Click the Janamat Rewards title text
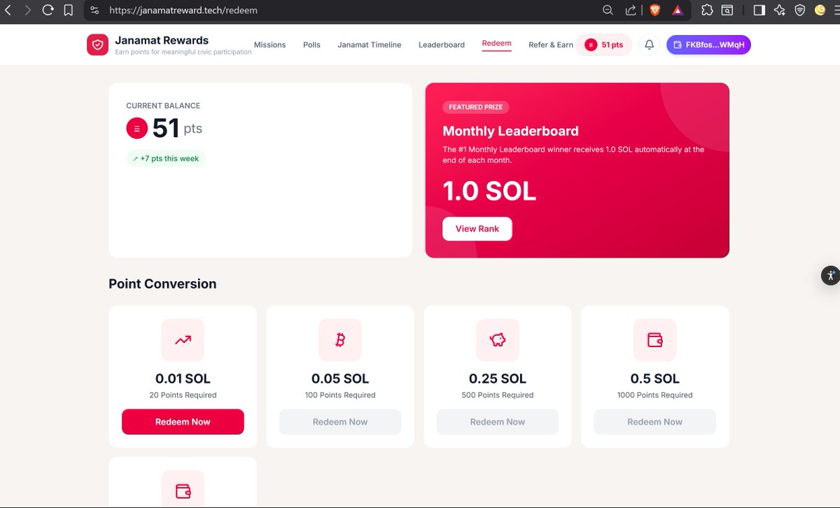Screen dimensions: 840x508 162,40
